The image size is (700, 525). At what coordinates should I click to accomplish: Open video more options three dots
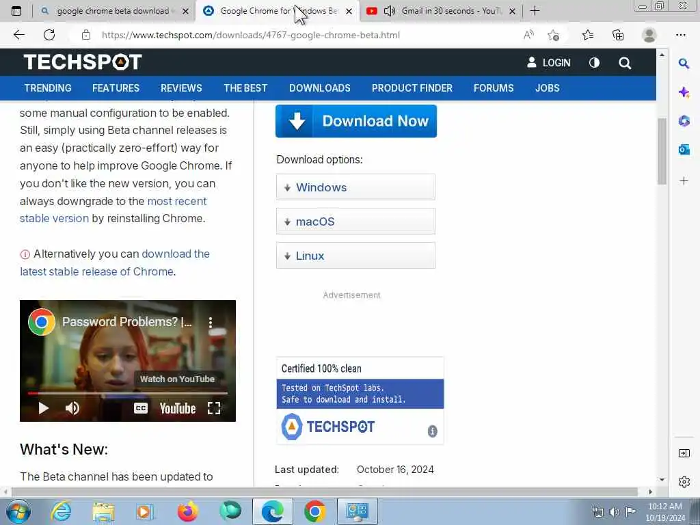211,323
